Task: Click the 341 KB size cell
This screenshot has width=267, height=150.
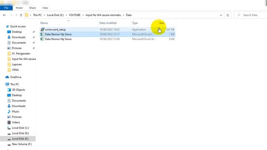Action: point(170,30)
